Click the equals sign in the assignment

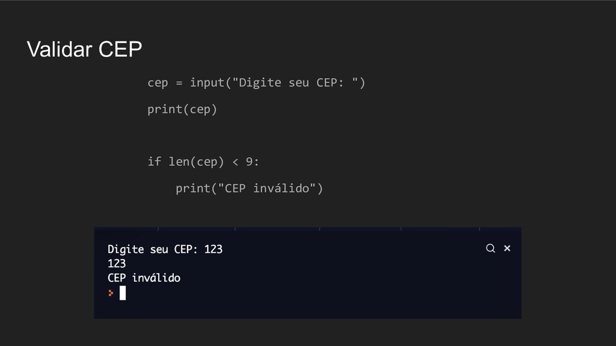tap(179, 83)
